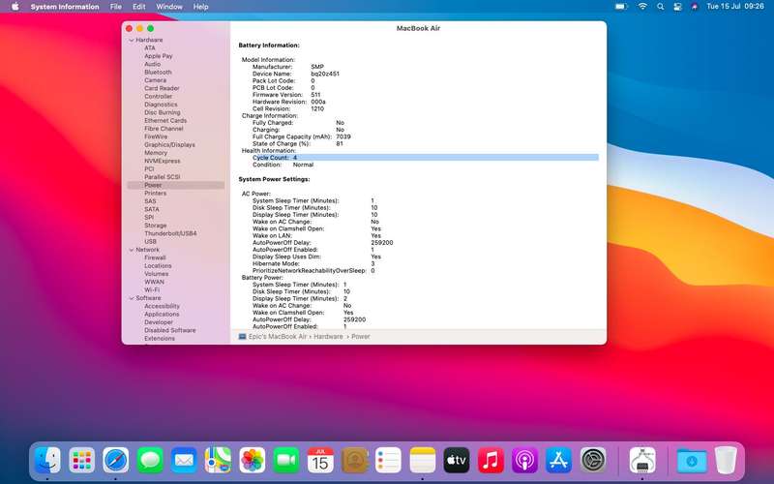Image resolution: width=774 pixels, height=484 pixels.
Task: Select Thunderbolt/USB4 in the sidebar
Action: click(170, 233)
